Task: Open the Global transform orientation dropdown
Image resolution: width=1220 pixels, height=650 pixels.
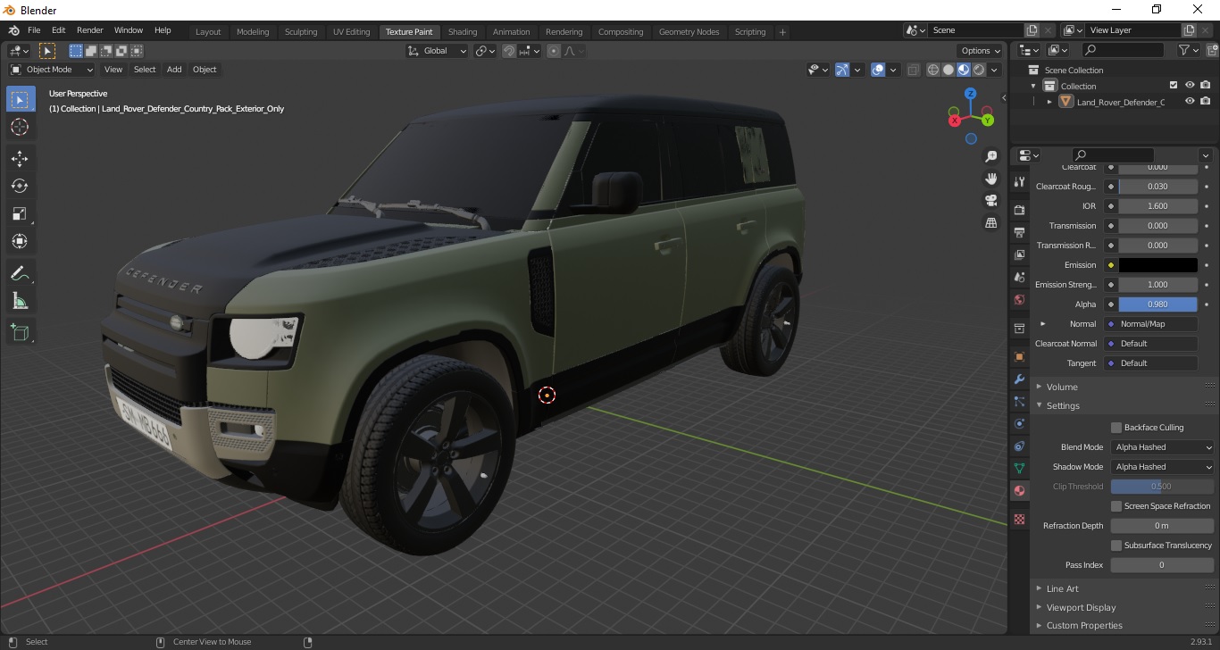Action: pos(438,51)
